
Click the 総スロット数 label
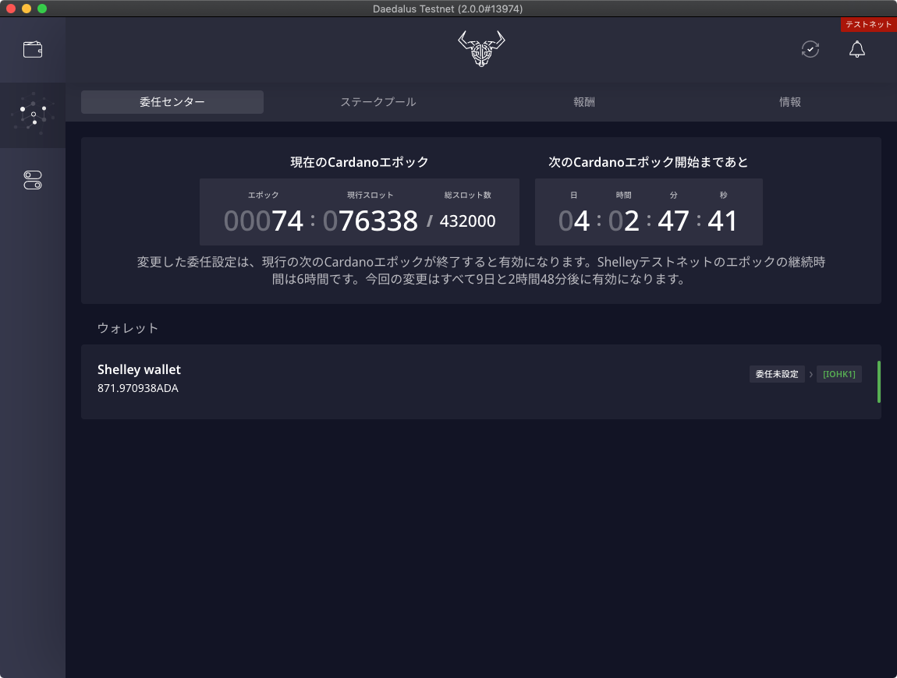(x=467, y=195)
